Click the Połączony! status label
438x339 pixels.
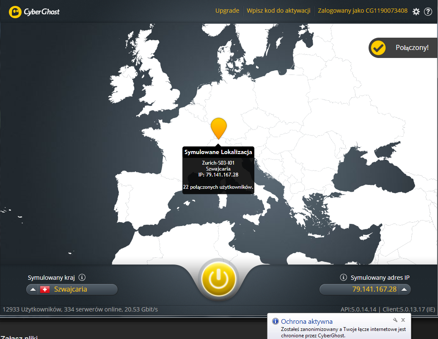[x=412, y=47]
